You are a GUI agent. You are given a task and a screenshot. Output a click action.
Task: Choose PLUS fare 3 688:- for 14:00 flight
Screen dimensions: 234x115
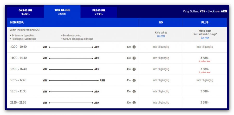click(205, 58)
